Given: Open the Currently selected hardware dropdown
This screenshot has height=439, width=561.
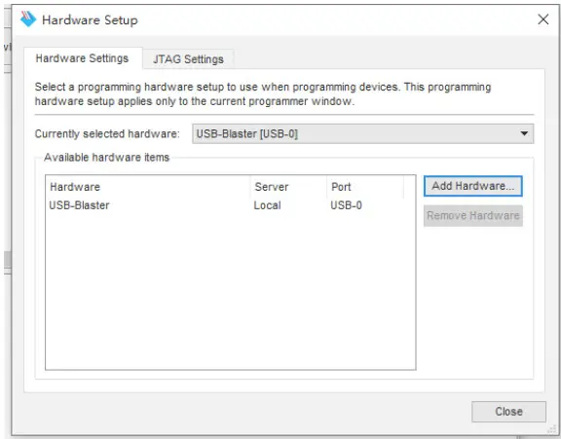Looking at the screenshot, I should coord(362,133).
